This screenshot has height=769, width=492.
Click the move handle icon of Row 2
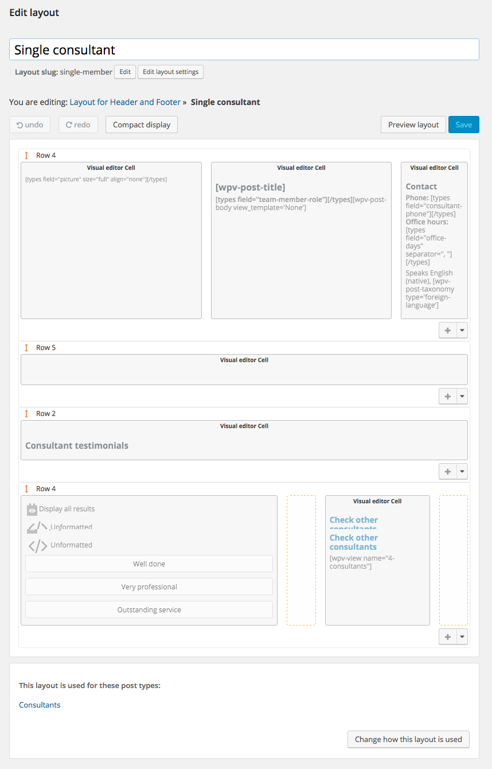click(x=26, y=414)
